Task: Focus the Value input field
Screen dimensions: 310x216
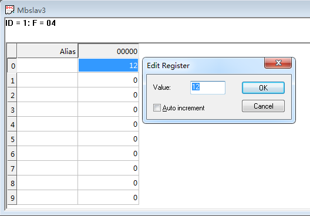Action: pyautogui.click(x=208, y=87)
